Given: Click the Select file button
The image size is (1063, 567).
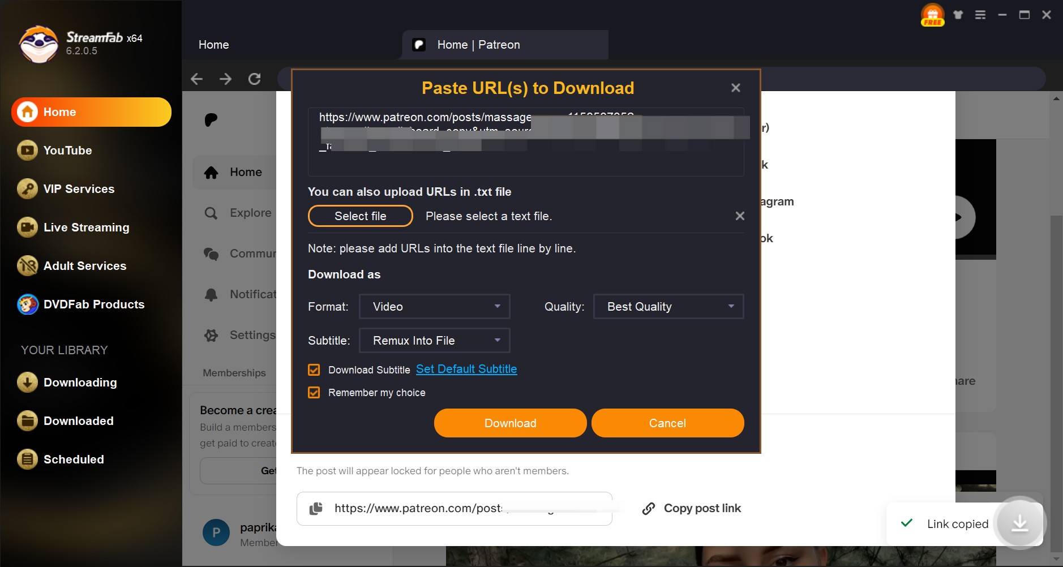Looking at the screenshot, I should [x=361, y=216].
